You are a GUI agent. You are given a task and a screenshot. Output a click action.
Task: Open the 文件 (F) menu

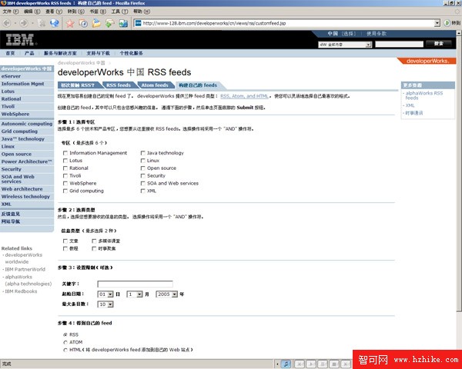pos(11,12)
